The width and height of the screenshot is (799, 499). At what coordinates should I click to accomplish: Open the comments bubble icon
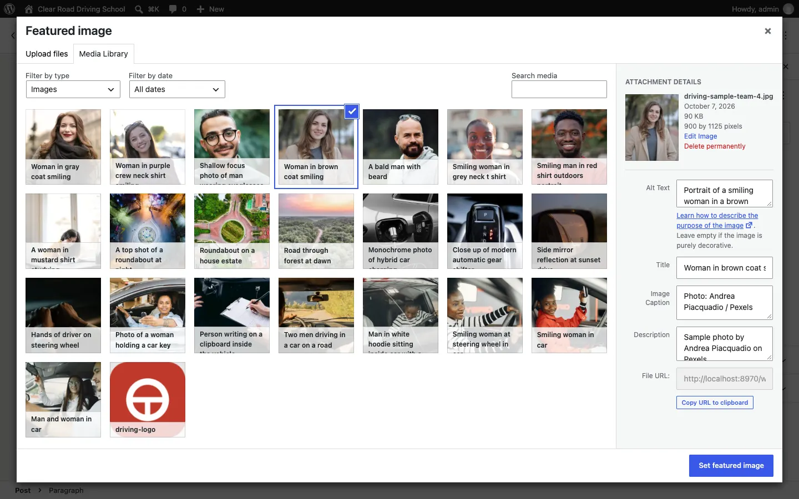(x=173, y=9)
